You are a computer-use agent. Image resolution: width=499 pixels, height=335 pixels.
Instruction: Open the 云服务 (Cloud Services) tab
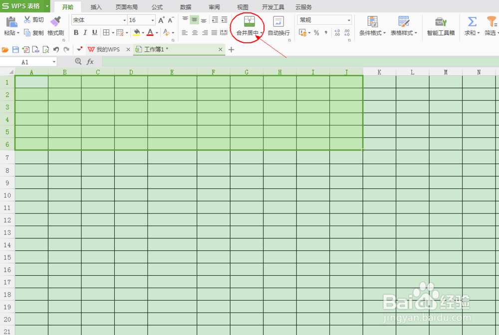pos(303,7)
